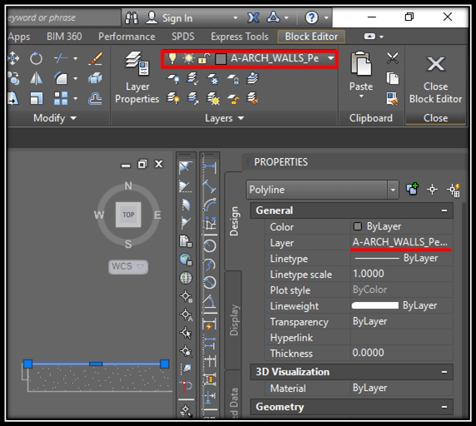Click the Close Block Editor X icon

pyautogui.click(x=435, y=64)
